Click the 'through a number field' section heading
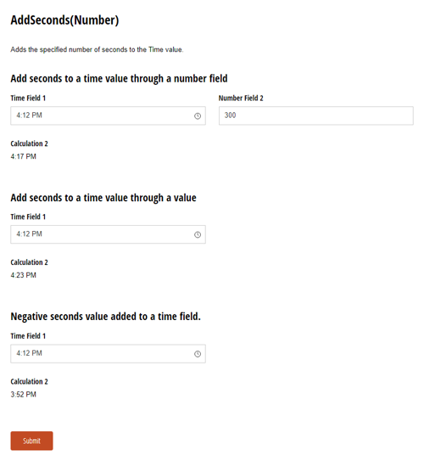The image size is (424, 461). click(x=119, y=79)
